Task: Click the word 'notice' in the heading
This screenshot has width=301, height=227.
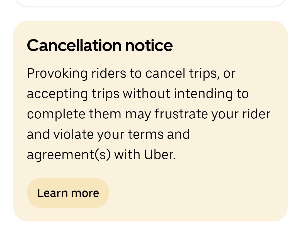Action: 149,45
